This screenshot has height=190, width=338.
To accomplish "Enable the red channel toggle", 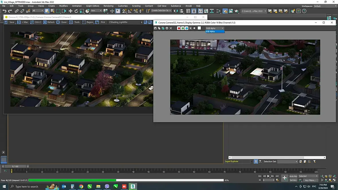I will (179, 28).
